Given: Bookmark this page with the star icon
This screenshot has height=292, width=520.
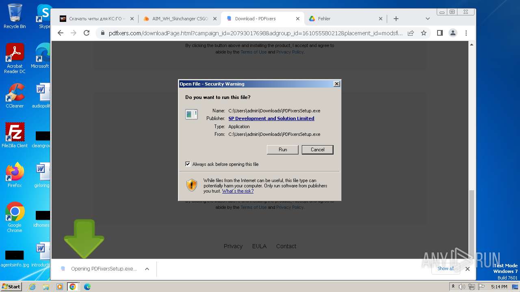Looking at the screenshot, I should pos(424,33).
